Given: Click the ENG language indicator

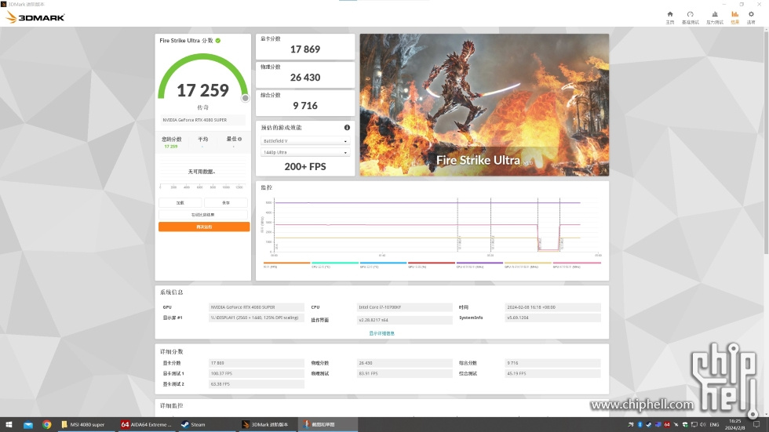Looking at the screenshot, I should [715, 425].
